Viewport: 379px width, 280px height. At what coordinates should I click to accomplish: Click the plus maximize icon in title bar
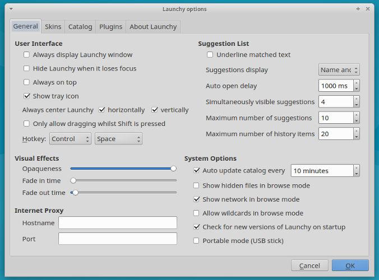click(358, 9)
